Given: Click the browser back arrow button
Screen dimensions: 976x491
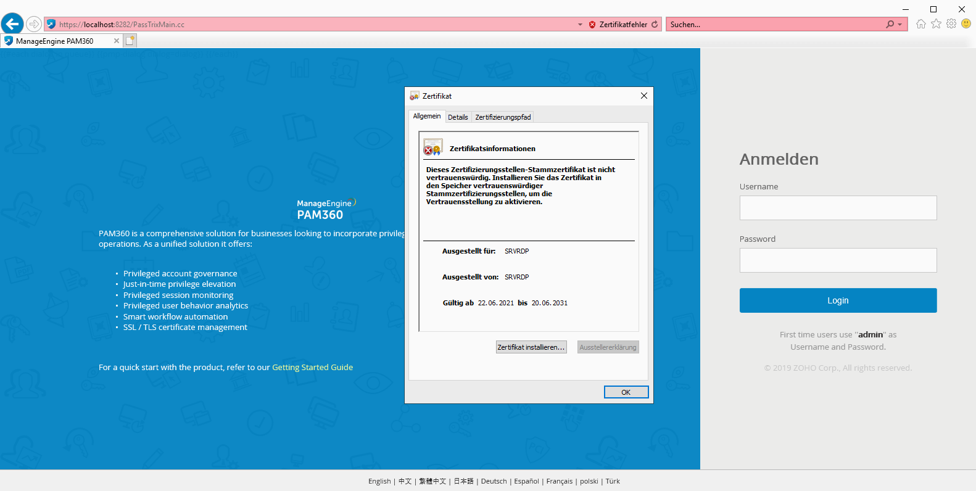Looking at the screenshot, I should 12,24.
